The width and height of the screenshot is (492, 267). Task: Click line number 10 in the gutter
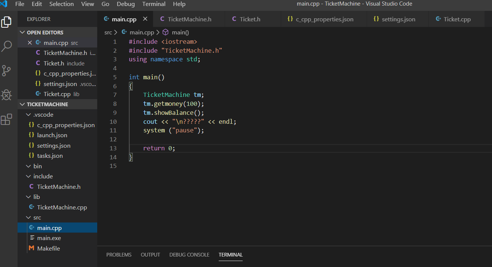(x=113, y=122)
